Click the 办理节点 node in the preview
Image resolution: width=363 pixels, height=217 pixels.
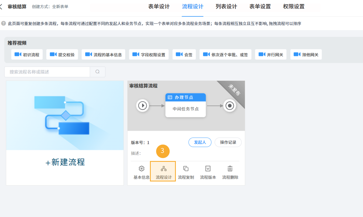186,105
